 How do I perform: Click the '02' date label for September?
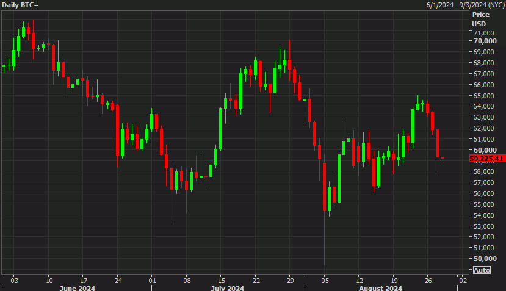(x=463, y=281)
